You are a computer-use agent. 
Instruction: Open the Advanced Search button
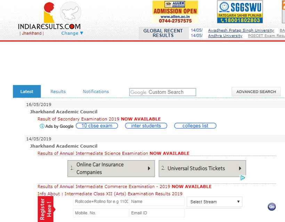tap(256, 92)
